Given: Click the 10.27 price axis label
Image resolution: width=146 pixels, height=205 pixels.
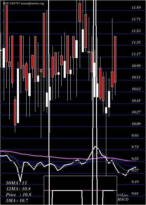Looking at the screenshot, I should [136, 112].
